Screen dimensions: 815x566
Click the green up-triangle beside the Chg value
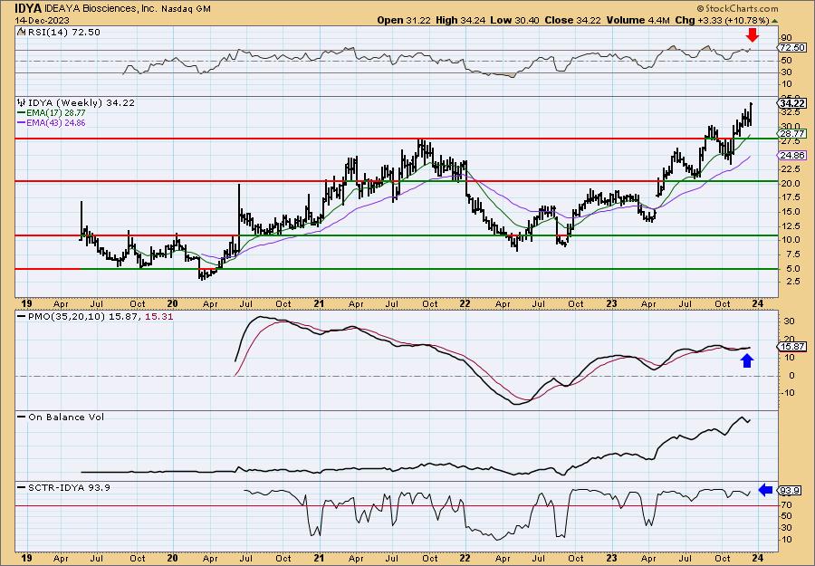pyautogui.click(x=774, y=20)
